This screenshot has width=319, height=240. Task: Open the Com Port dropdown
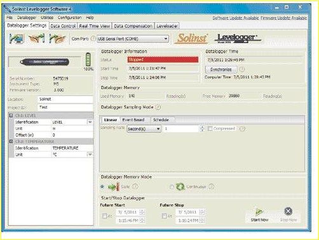(166, 39)
